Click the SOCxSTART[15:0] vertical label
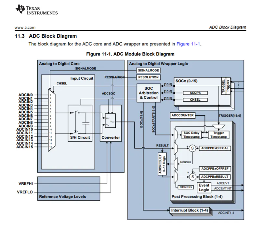264x228 pixels. [153, 119]
